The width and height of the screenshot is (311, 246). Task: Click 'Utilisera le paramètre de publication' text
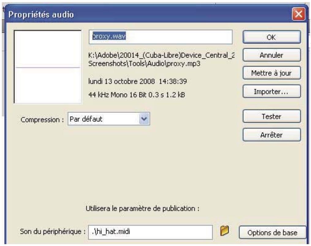click(x=142, y=209)
